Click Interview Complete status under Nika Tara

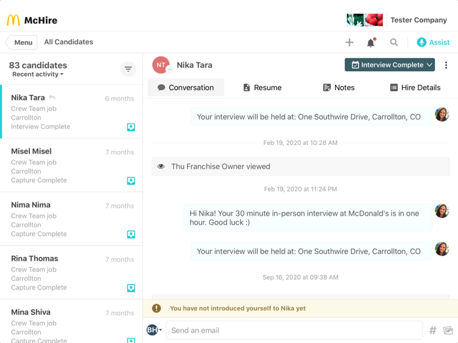(41, 127)
